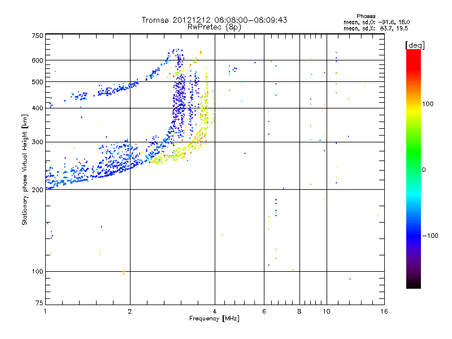Click the y-axis tick label '400'

(x=37, y=108)
